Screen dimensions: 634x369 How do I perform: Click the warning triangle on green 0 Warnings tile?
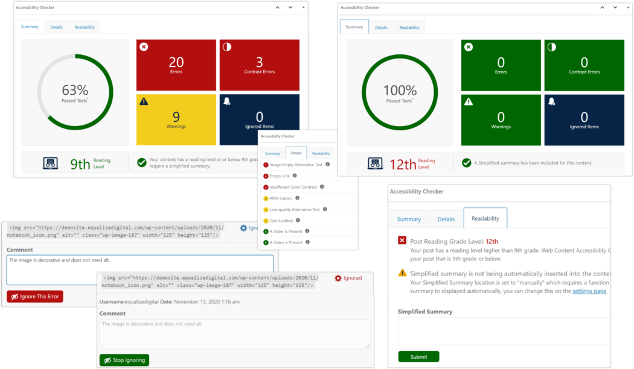point(468,102)
